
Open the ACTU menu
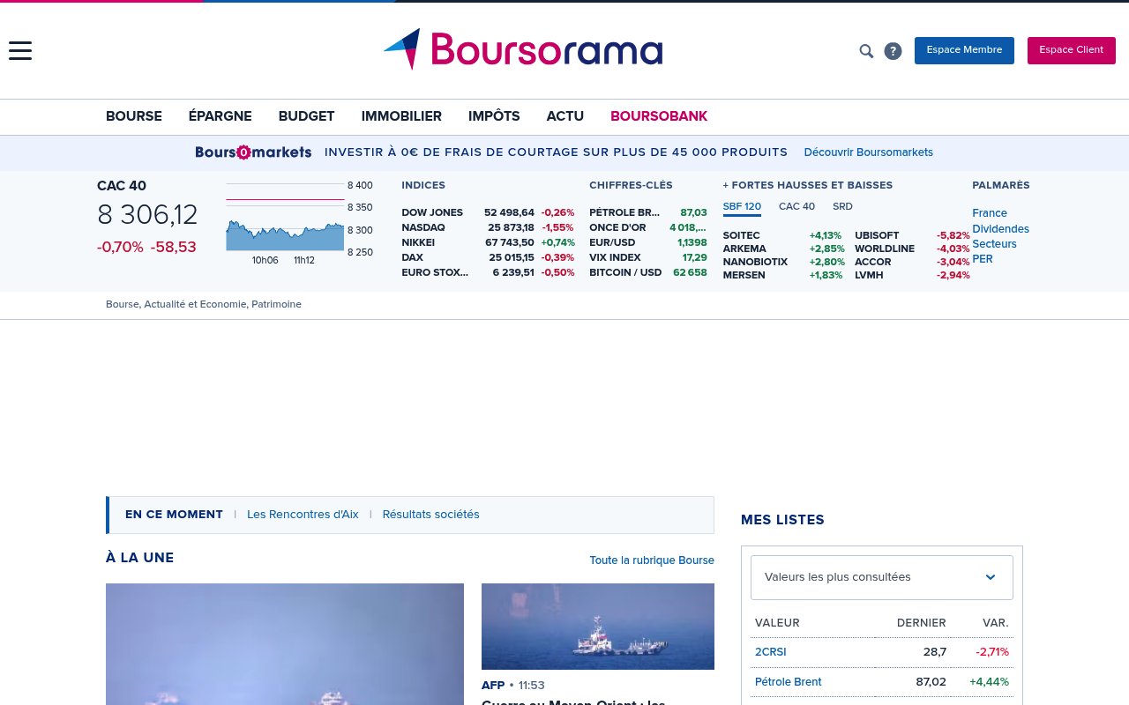tap(565, 116)
